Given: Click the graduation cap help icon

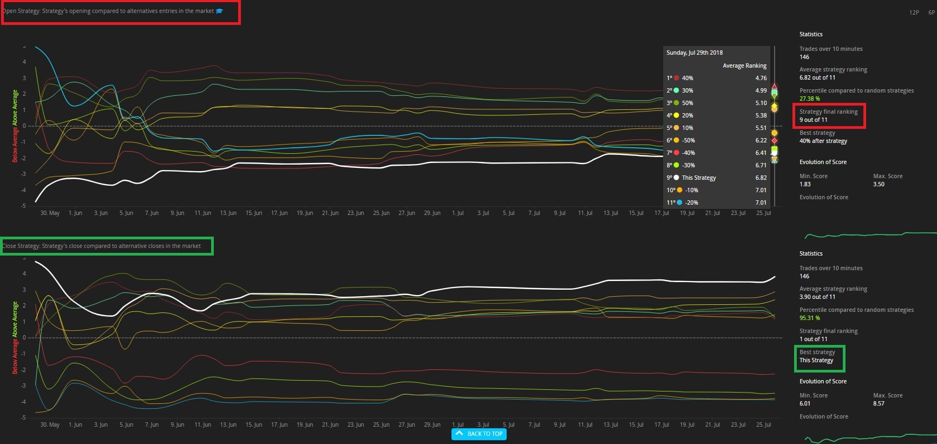Looking at the screenshot, I should [x=219, y=11].
